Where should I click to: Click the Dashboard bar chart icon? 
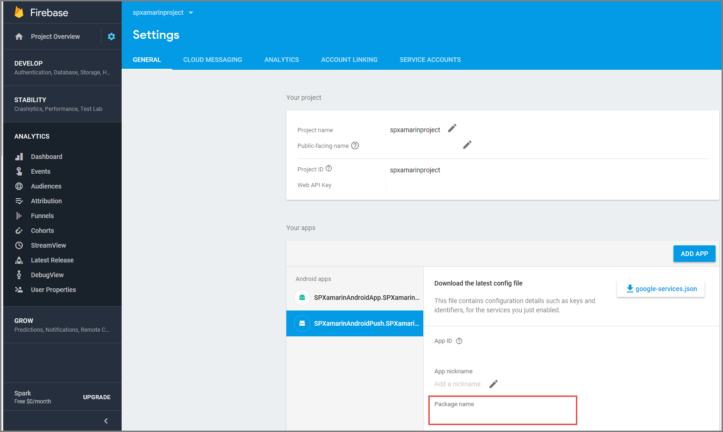(x=19, y=157)
